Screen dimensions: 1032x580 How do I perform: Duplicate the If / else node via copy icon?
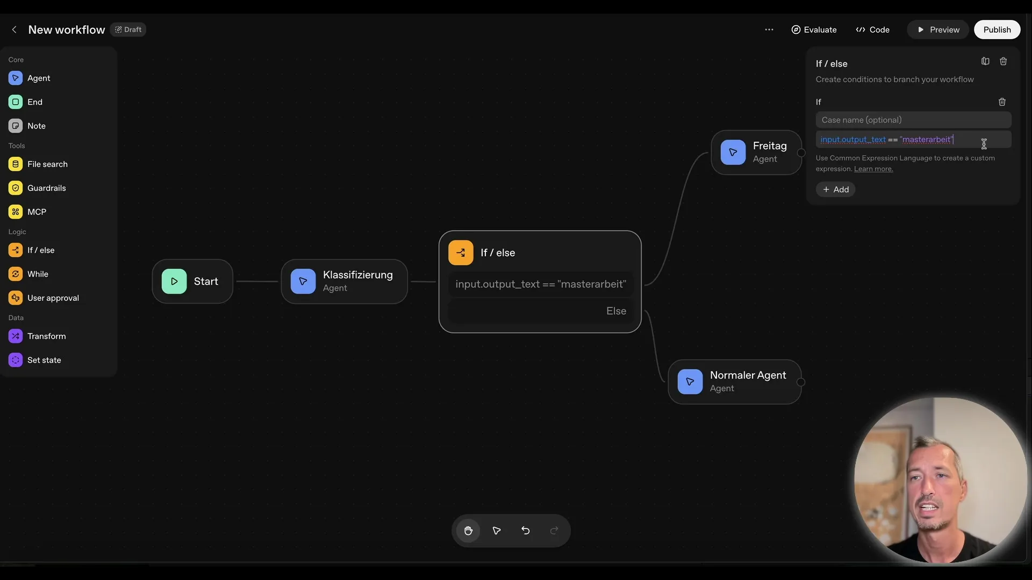tap(985, 61)
